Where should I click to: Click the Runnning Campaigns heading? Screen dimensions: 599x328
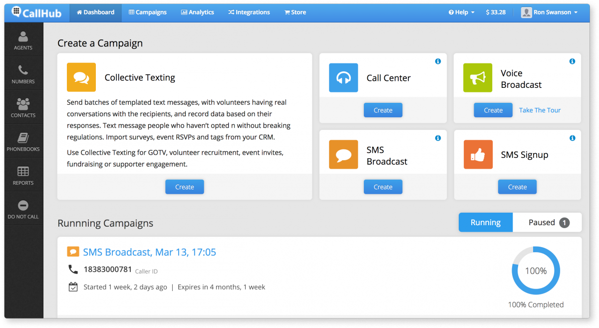click(105, 223)
